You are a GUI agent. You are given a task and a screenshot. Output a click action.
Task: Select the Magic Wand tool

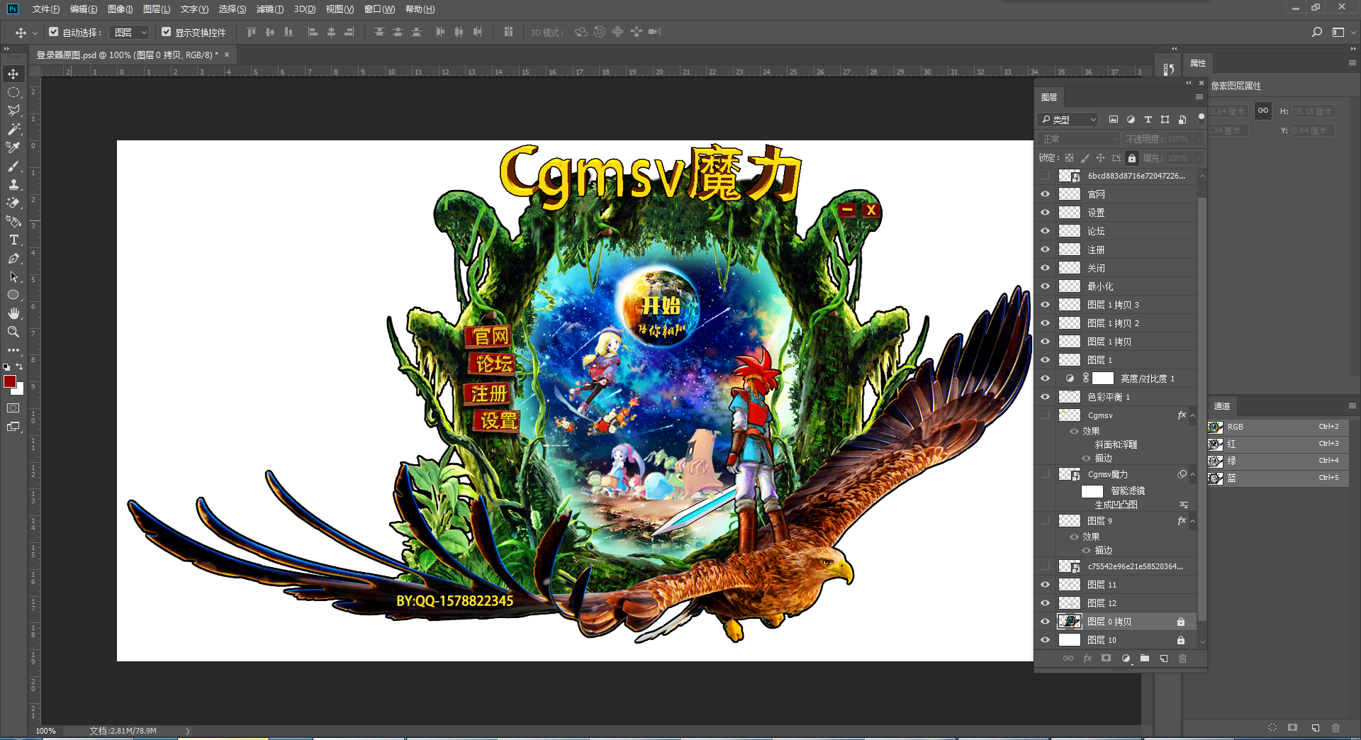(13, 129)
